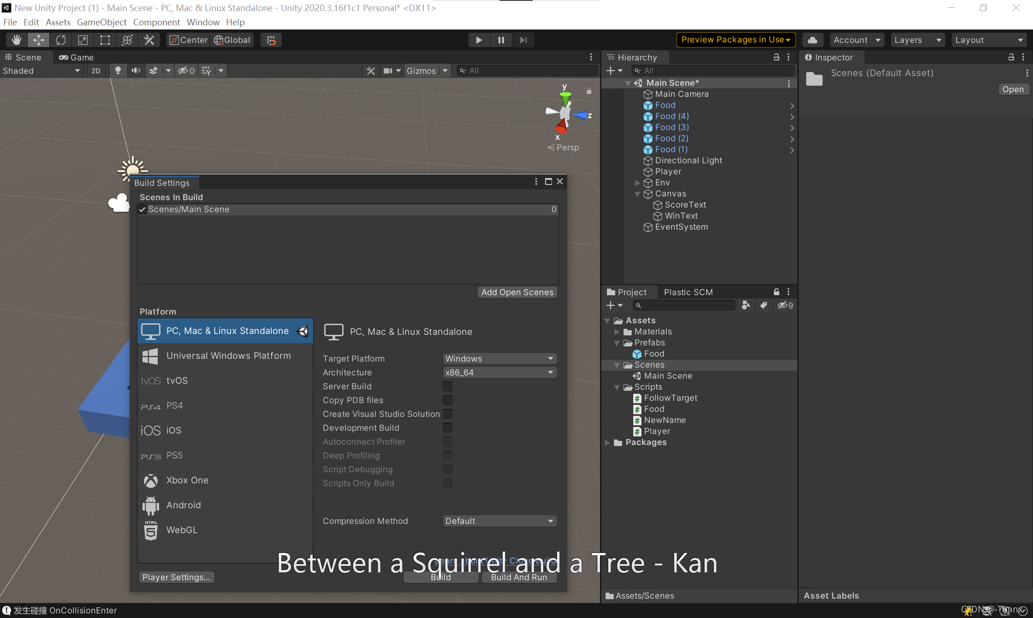Screen dimensions: 1033x618
Task: Open Compression Method dropdown
Action: [499, 521]
